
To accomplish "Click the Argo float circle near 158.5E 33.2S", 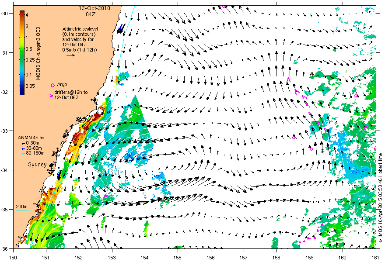I will [x=294, y=138].
